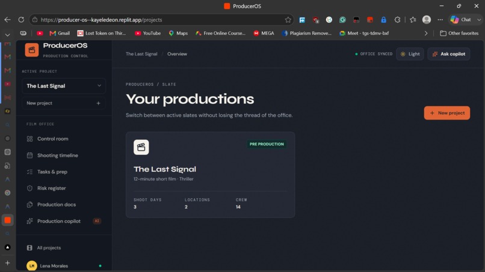Toggle the Light theme button
Viewport: 485px width, 272px height.
(x=410, y=54)
